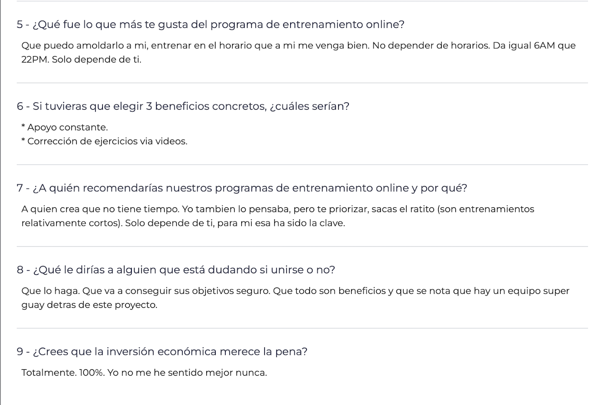Click the line "guay detras de este proyecto"
Viewport: 601px width, 405px height.
pyautogui.click(x=90, y=305)
